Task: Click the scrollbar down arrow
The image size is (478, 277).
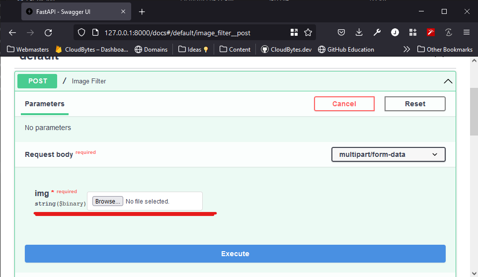Action: 474,273
